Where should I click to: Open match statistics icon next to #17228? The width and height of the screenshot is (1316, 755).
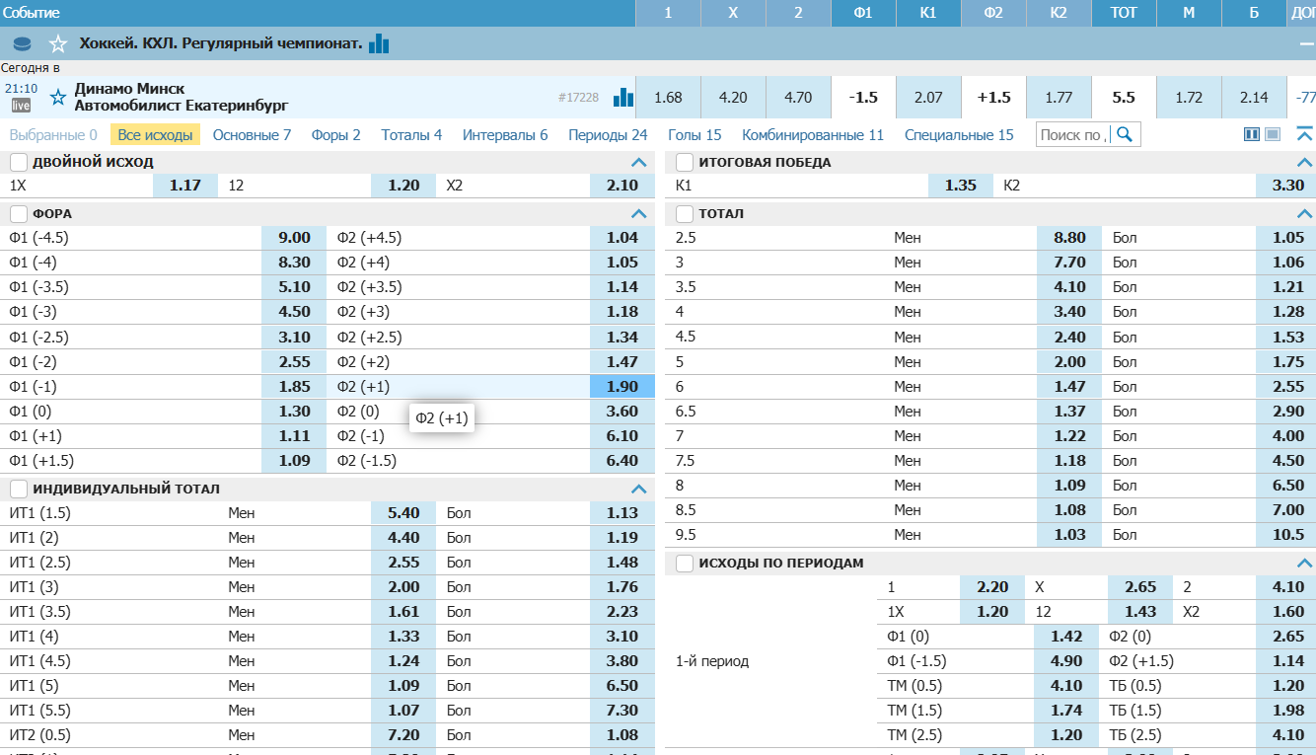click(x=622, y=97)
